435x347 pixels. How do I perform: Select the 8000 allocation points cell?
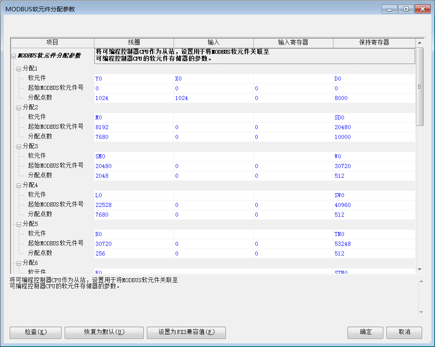374,98
